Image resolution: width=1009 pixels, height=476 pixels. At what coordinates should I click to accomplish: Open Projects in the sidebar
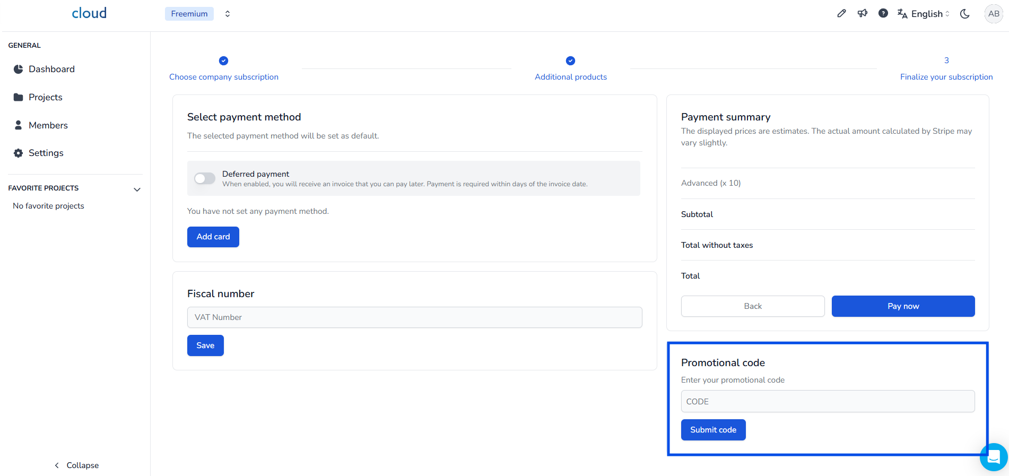[46, 97]
